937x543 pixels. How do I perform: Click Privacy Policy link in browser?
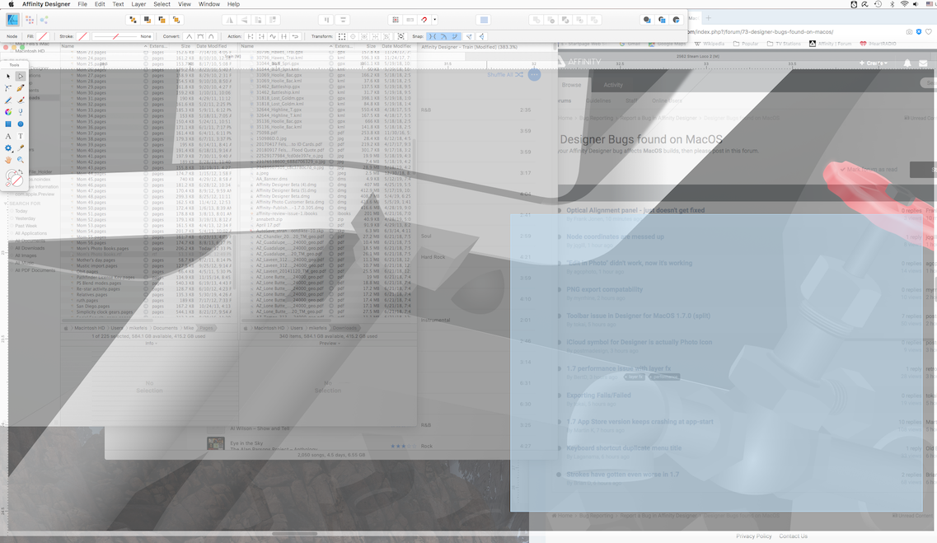coord(753,536)
